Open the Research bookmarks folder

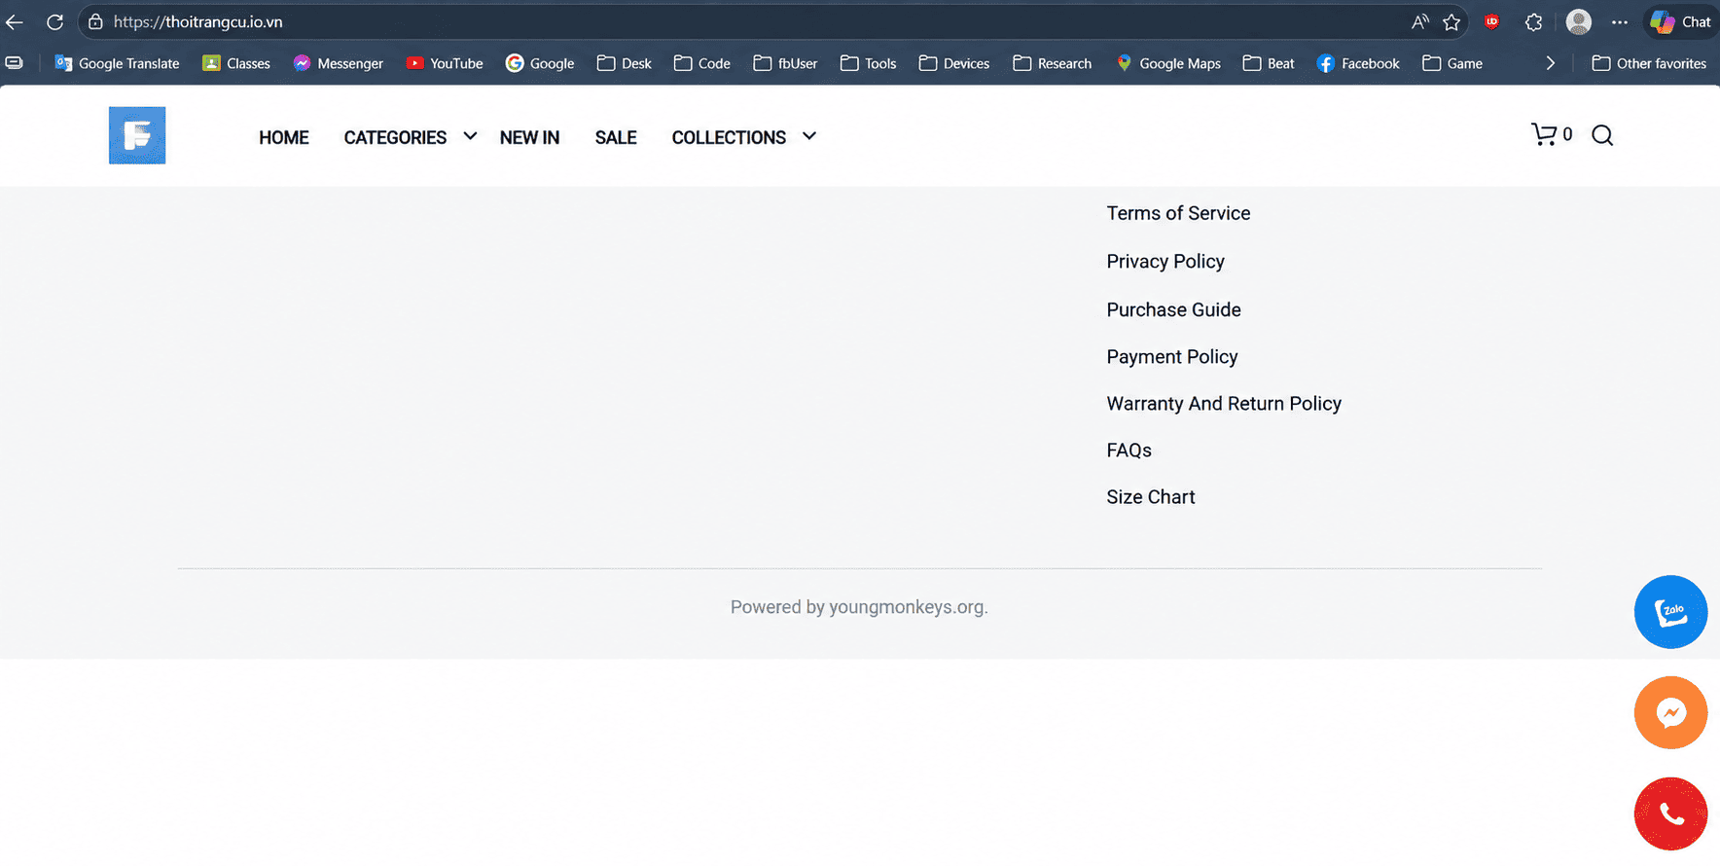coord(1053,63)
